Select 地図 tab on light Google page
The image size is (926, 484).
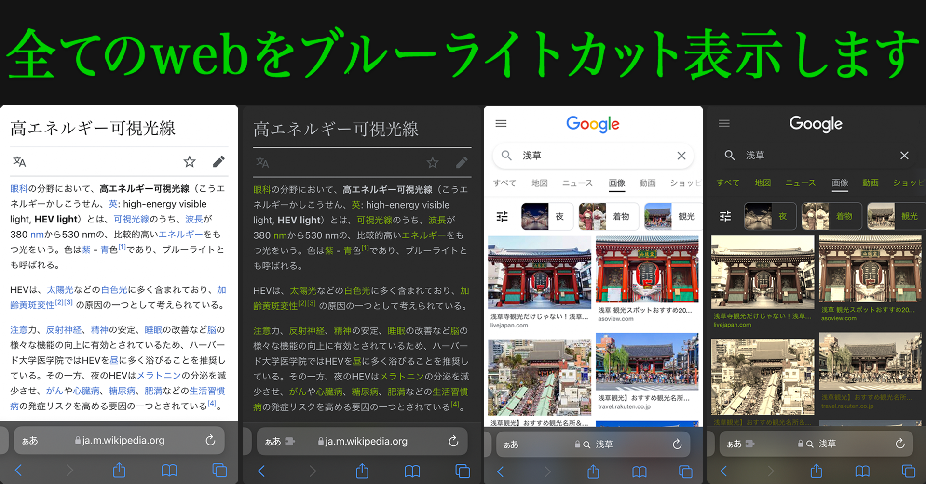pos(540,183)
